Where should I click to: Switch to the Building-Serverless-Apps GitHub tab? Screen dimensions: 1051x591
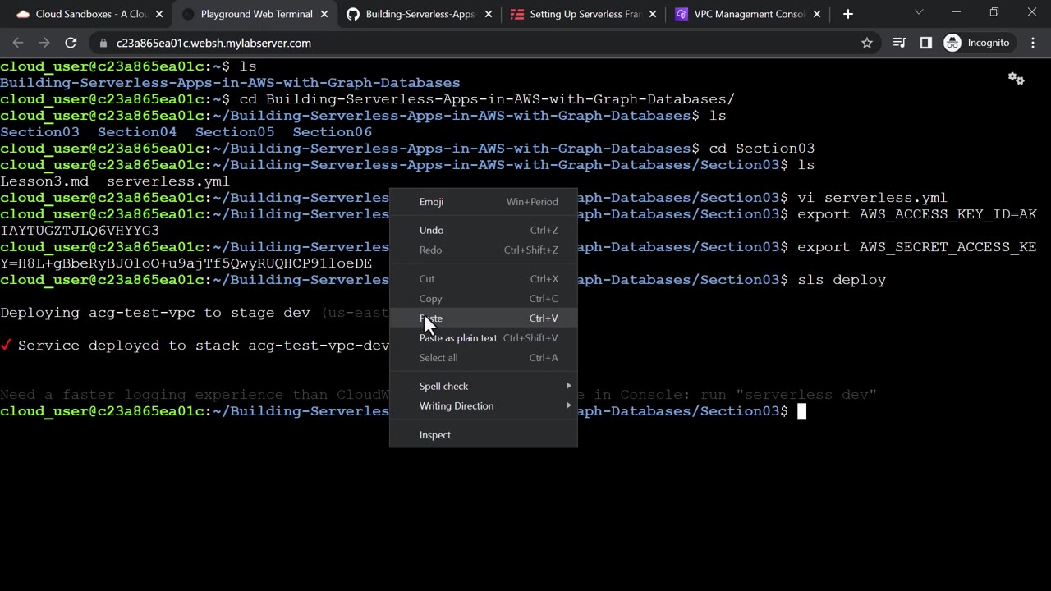[x=420, y=14]
